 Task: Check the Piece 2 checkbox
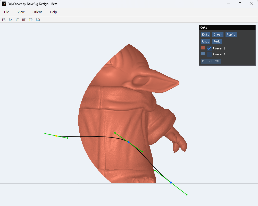point(209,54)
